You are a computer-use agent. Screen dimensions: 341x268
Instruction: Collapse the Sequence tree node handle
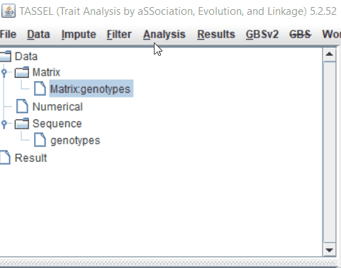coord(4,124)
